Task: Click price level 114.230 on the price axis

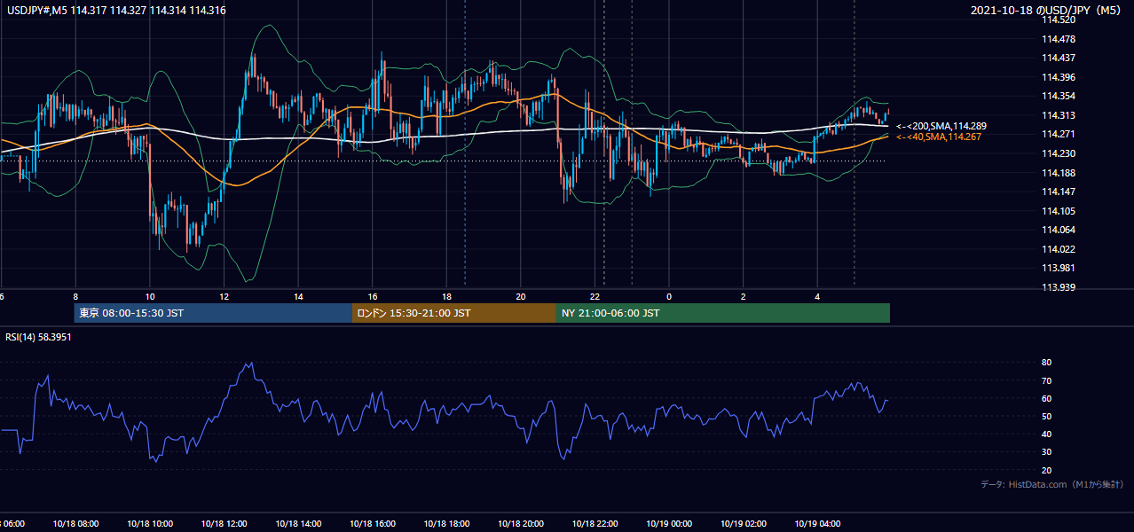Action: [x=1059, y=153]
